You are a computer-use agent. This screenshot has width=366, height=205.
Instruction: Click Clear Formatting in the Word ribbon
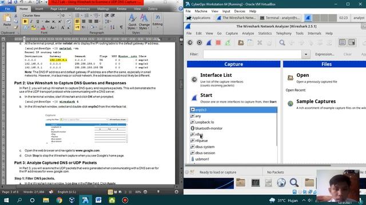coord(69,22)
